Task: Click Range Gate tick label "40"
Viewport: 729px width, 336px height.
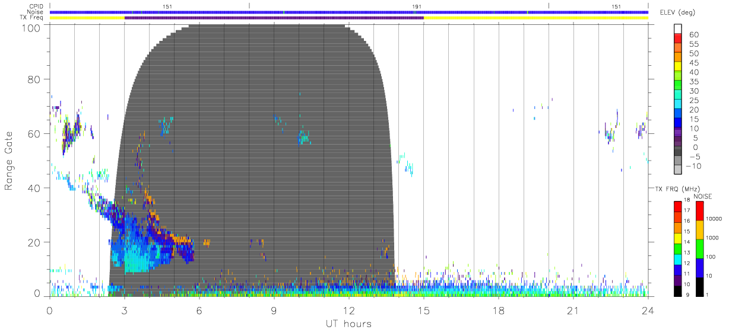Action: [x=34, y=188]
